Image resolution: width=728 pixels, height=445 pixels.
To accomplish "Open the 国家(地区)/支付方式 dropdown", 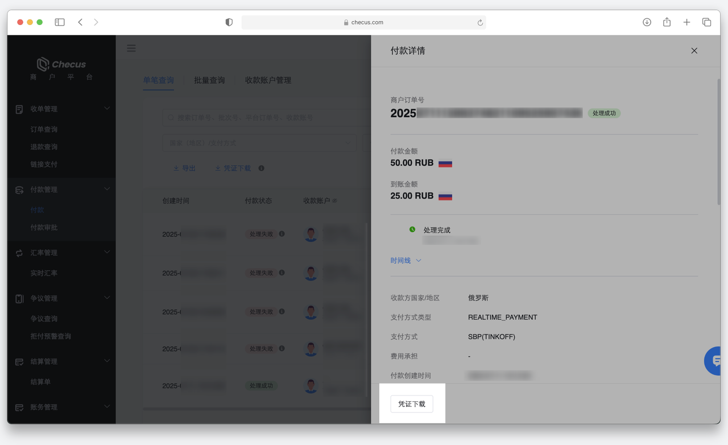I will point(259,143).
